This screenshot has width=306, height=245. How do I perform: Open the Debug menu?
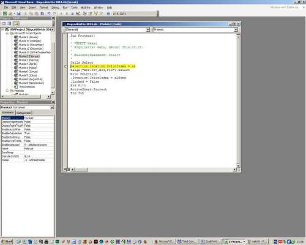(x=55, y=7)
